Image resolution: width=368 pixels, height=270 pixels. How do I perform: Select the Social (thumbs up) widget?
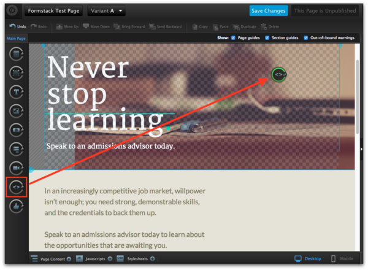point(17,206)
